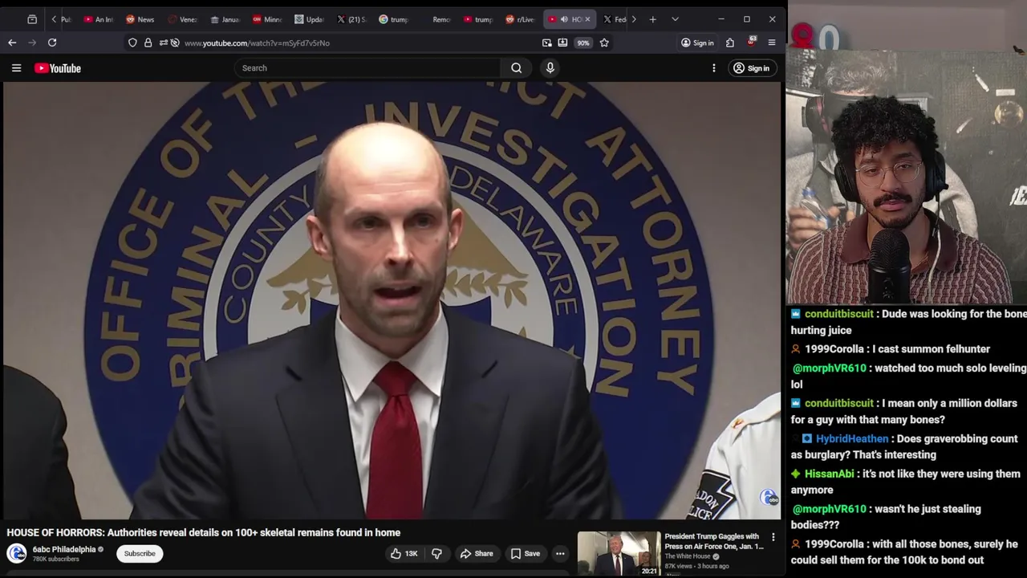Click the magnifier search button

tap(517, 68)
